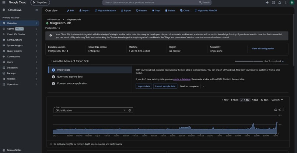The width and height of the screenshot is (297, 153).
Task: Open pin menu for Agents sidebar item
Action: tap(36, 29)
